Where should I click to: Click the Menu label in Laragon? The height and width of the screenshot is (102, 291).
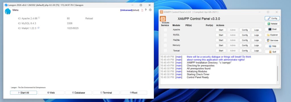click(x=15, y=10)
